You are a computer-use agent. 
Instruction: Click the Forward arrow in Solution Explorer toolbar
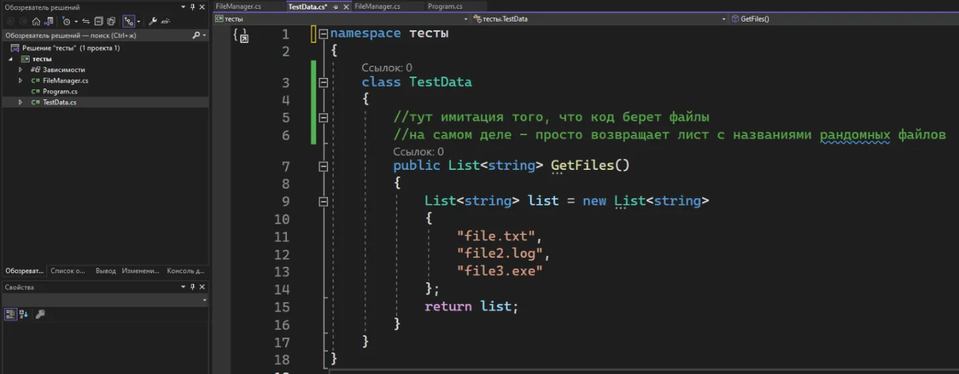(23, 21)
